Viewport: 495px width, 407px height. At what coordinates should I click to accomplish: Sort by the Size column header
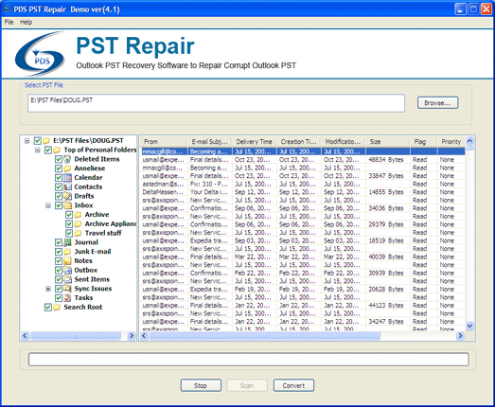(x=387, y=142)
